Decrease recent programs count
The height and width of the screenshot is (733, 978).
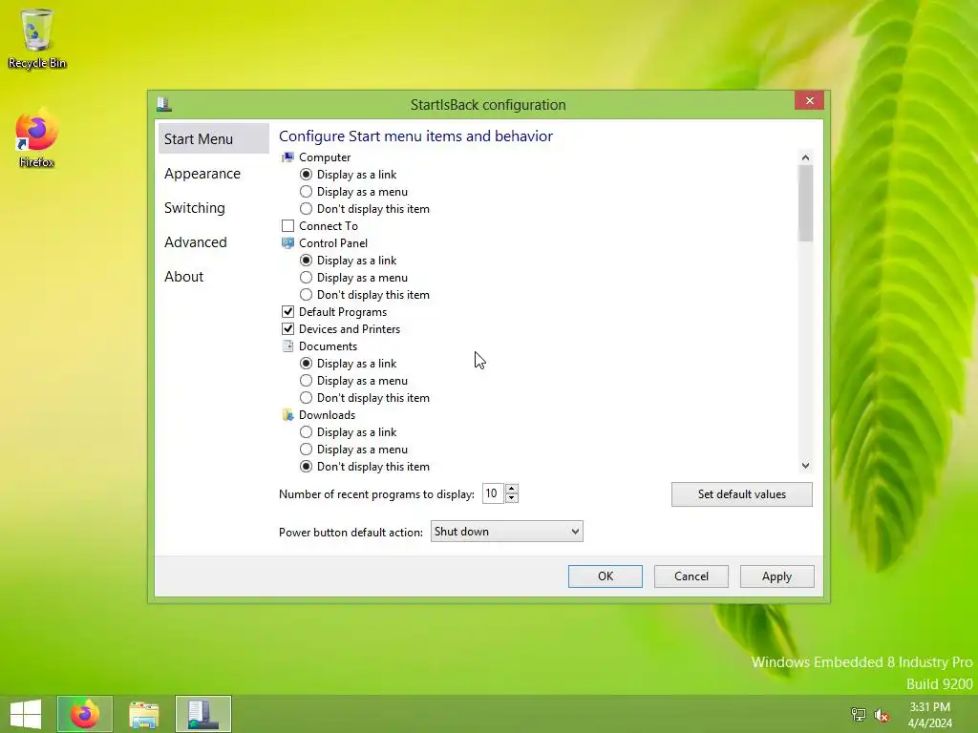point(512,498)
